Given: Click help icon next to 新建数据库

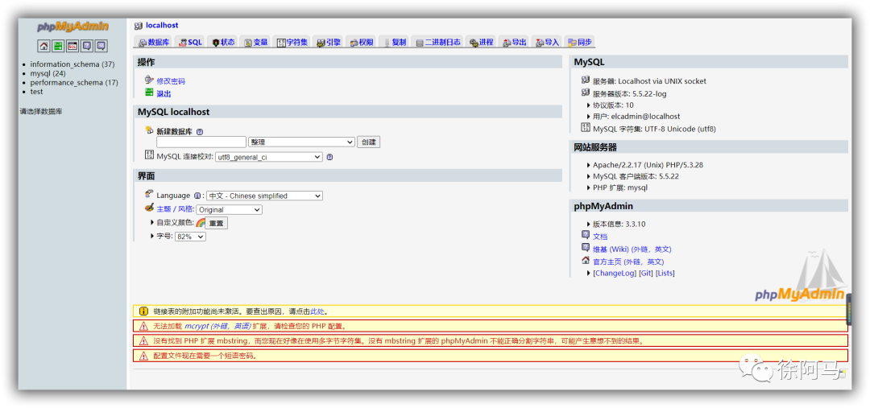Looking at the screenshot, I should click(200, 132).
